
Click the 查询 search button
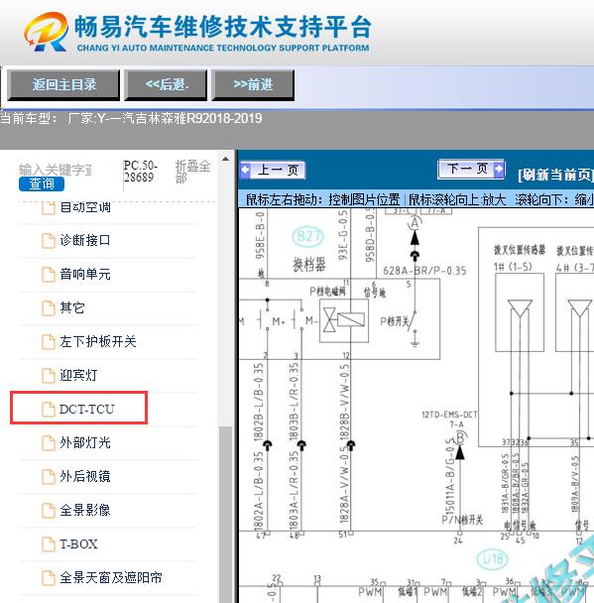click(x=42, y=183)
